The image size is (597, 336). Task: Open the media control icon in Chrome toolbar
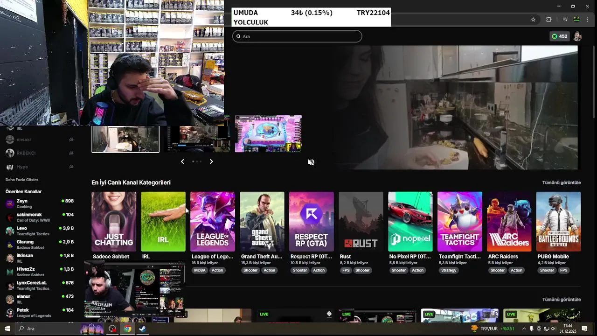tap(565, 20)
